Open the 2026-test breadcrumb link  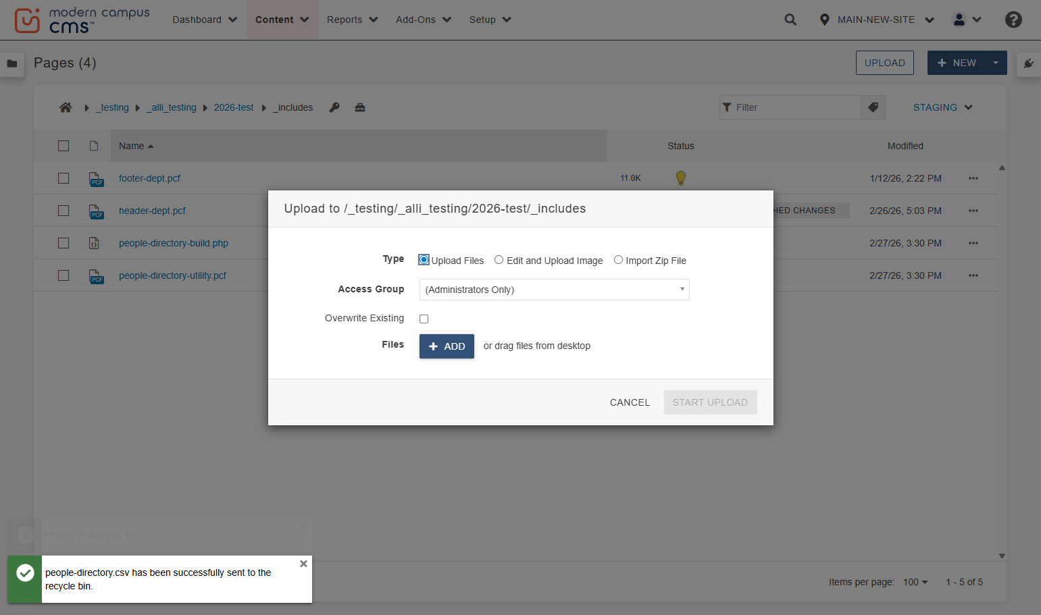click(x=234, y=107)
